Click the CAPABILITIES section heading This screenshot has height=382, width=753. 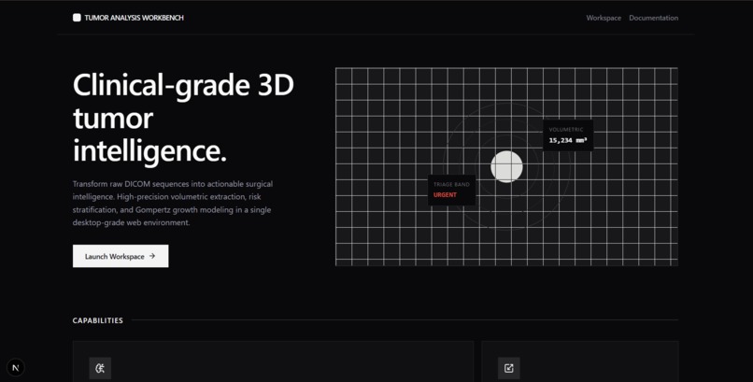click(98, 320)
